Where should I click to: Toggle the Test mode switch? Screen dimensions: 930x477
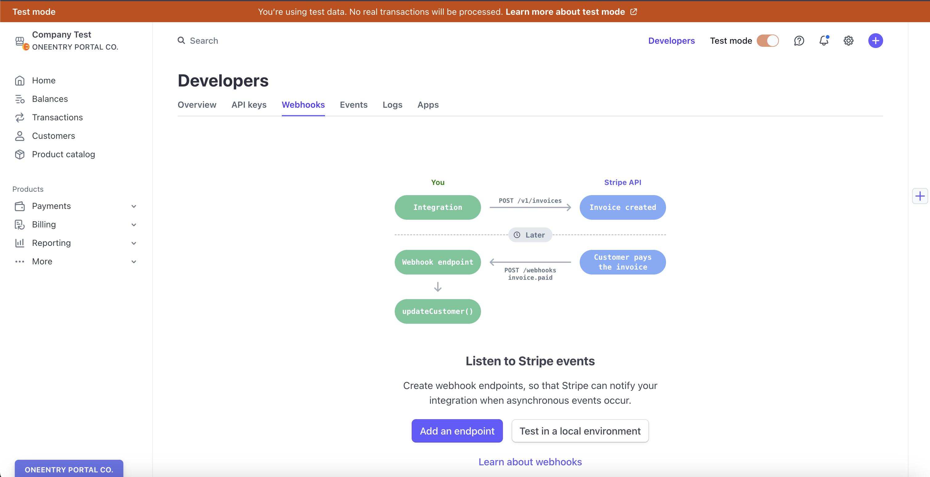click(x=767, y=41)
